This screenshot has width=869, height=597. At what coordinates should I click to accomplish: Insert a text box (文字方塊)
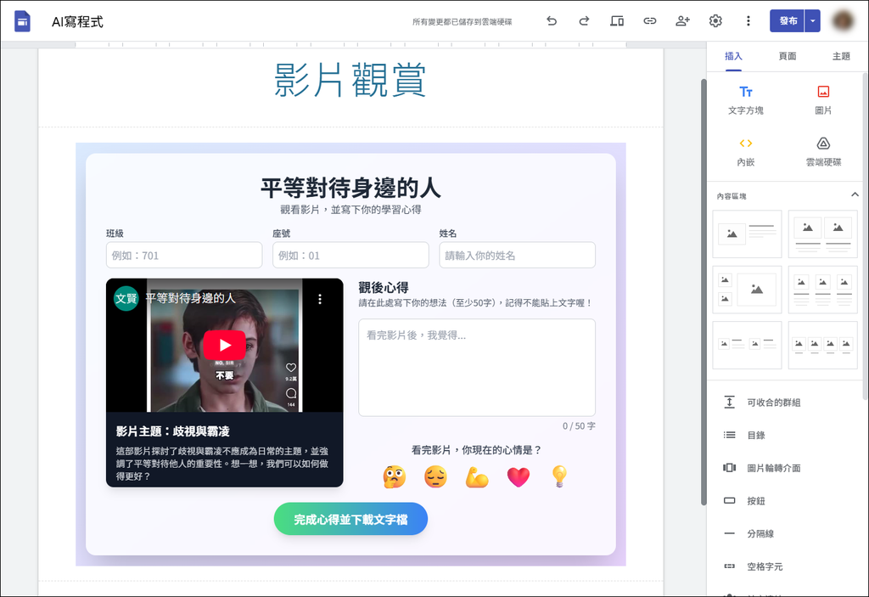click(745, 99)
